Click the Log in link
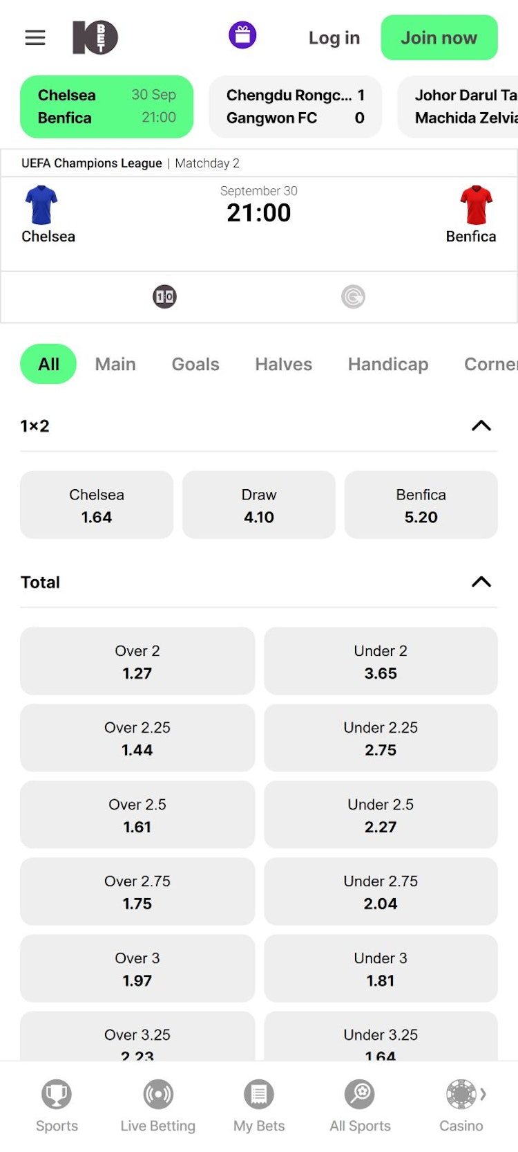 pyautogui.click(x=334, y=38)
